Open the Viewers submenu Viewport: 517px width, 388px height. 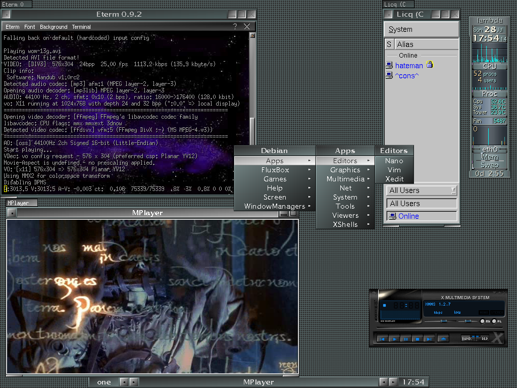(345, 215)
